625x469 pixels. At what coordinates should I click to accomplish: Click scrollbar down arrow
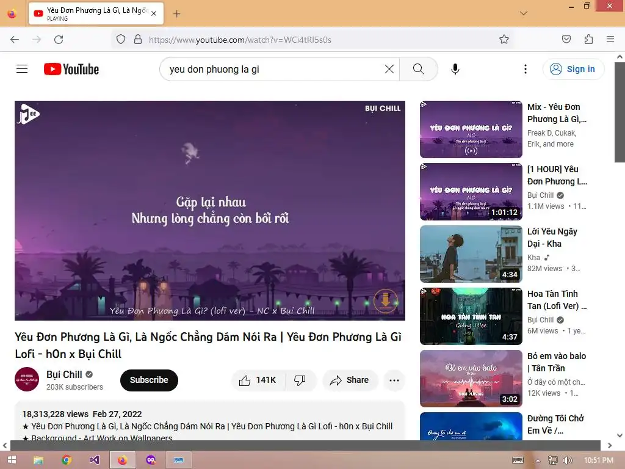click(x=620, y=435)
